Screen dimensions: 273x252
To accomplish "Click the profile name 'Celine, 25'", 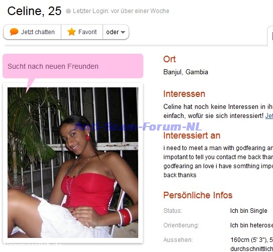I will point(34,11).
